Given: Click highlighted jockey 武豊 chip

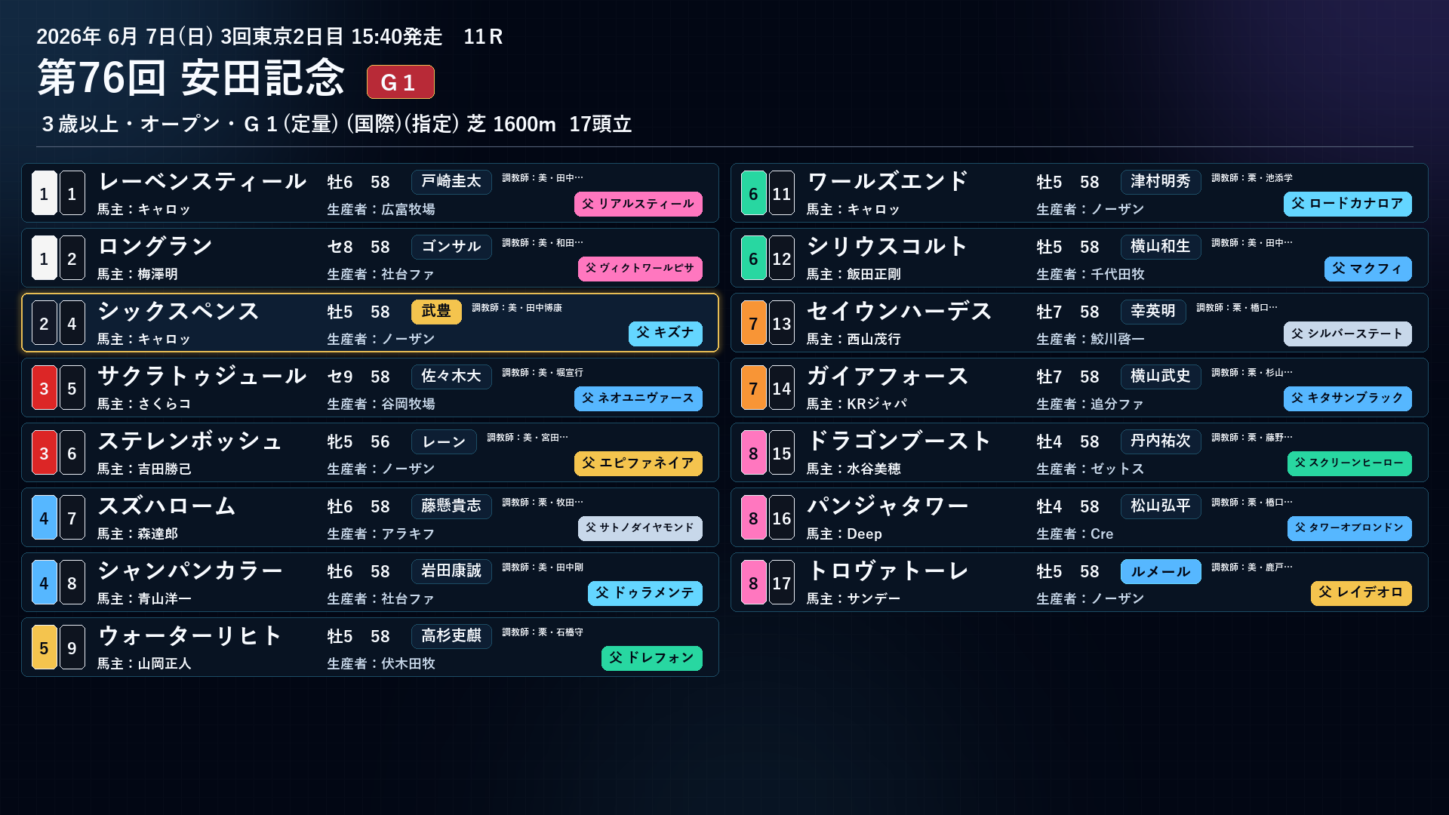Looking at the screenshot, I should 436,312.
